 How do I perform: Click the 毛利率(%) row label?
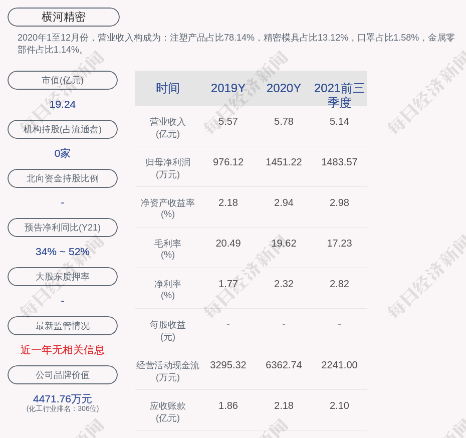[x=167, y=249]
